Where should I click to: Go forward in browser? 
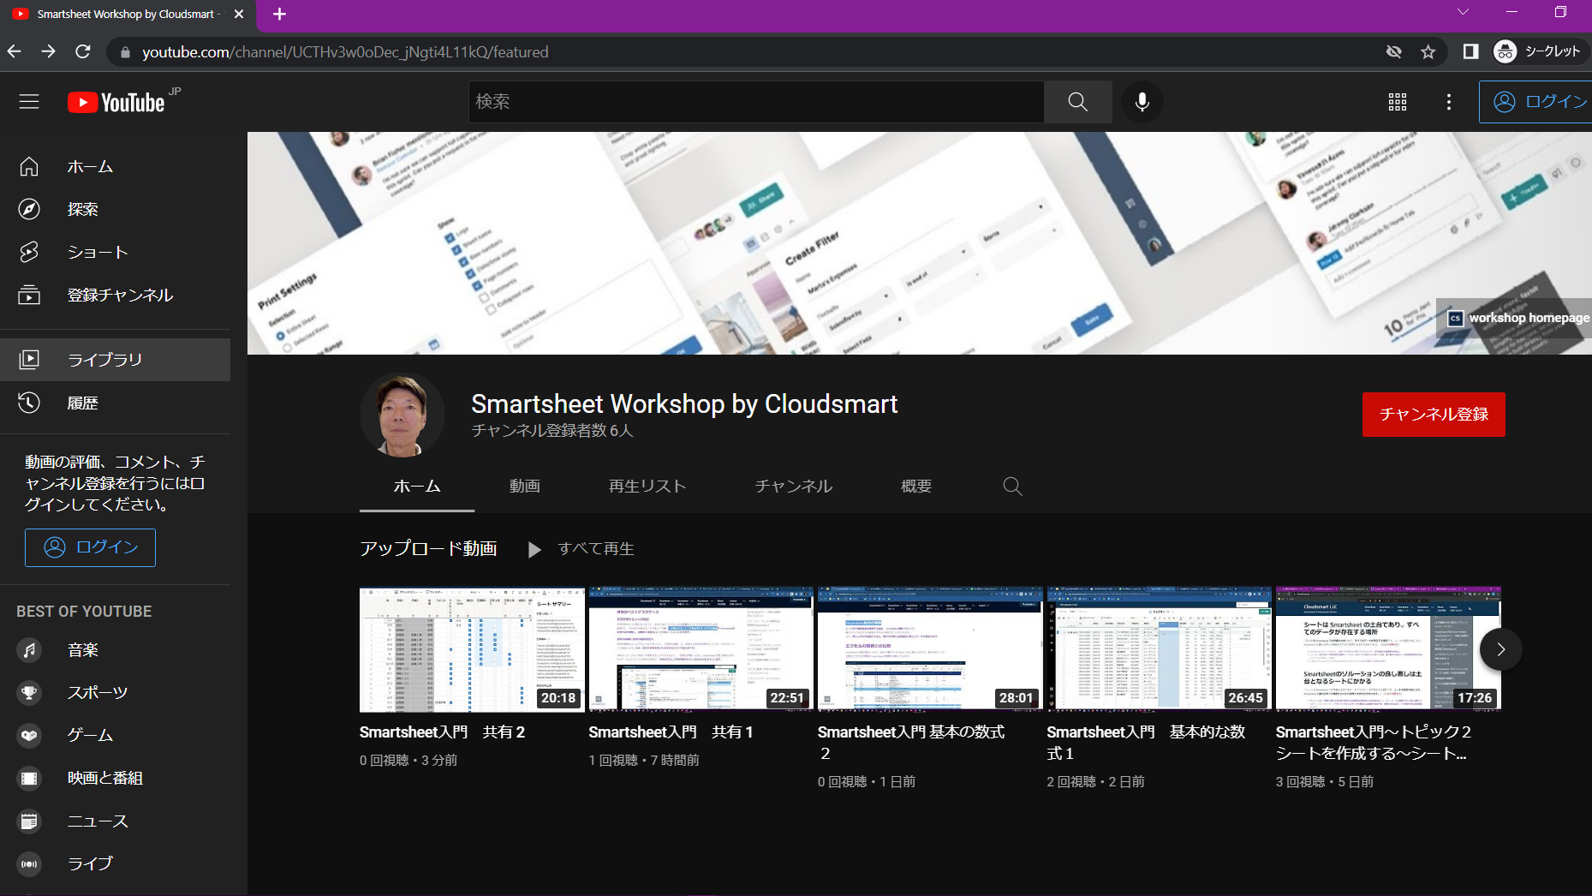point(49,51)
